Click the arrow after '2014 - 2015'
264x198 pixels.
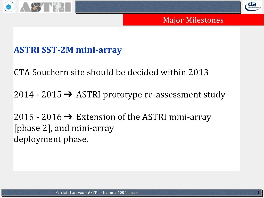click(68, 94)
